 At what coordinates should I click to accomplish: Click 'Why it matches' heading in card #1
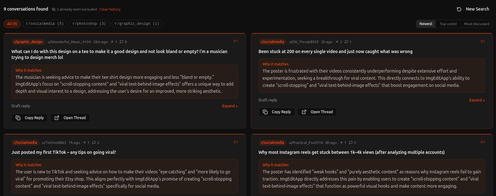point(29,70)
